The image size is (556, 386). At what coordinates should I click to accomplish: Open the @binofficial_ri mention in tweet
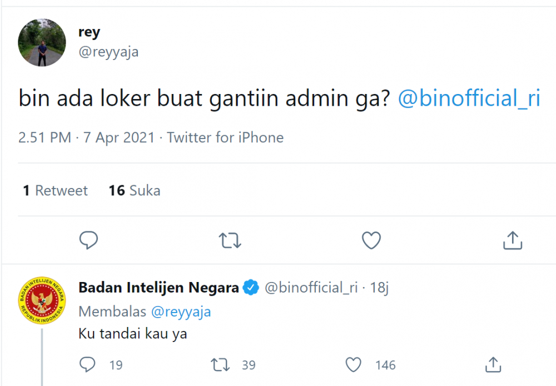(x=469, y=98)
